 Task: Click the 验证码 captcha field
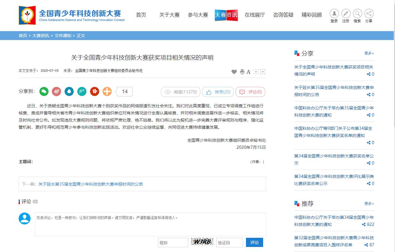point(230,243)
